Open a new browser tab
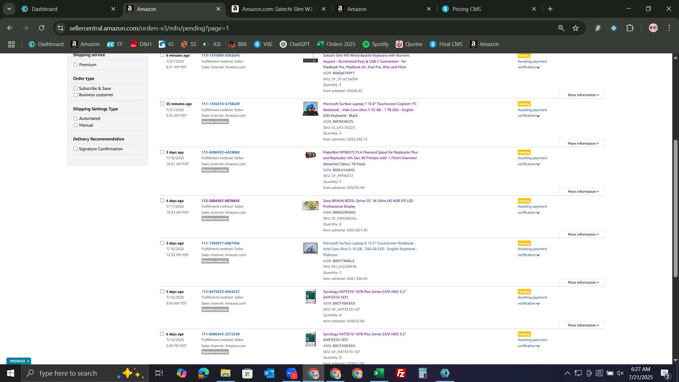Viewport: 679px width, 382px height. 550,9
